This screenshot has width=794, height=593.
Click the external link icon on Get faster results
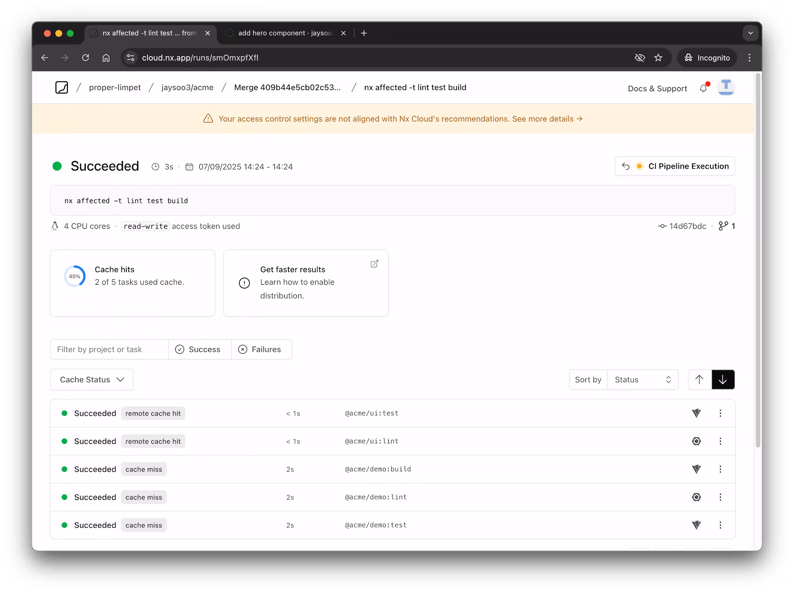pyautogui.click(x=374, y=264)
